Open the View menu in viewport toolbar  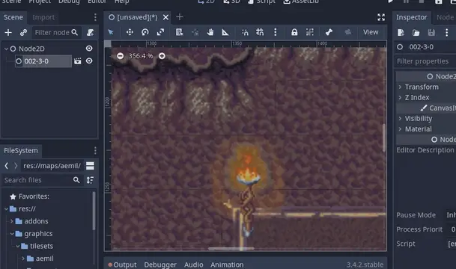click(371, 32)
